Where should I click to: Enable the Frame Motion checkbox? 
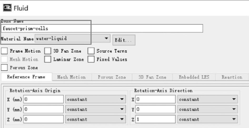[x=4, y=51]
